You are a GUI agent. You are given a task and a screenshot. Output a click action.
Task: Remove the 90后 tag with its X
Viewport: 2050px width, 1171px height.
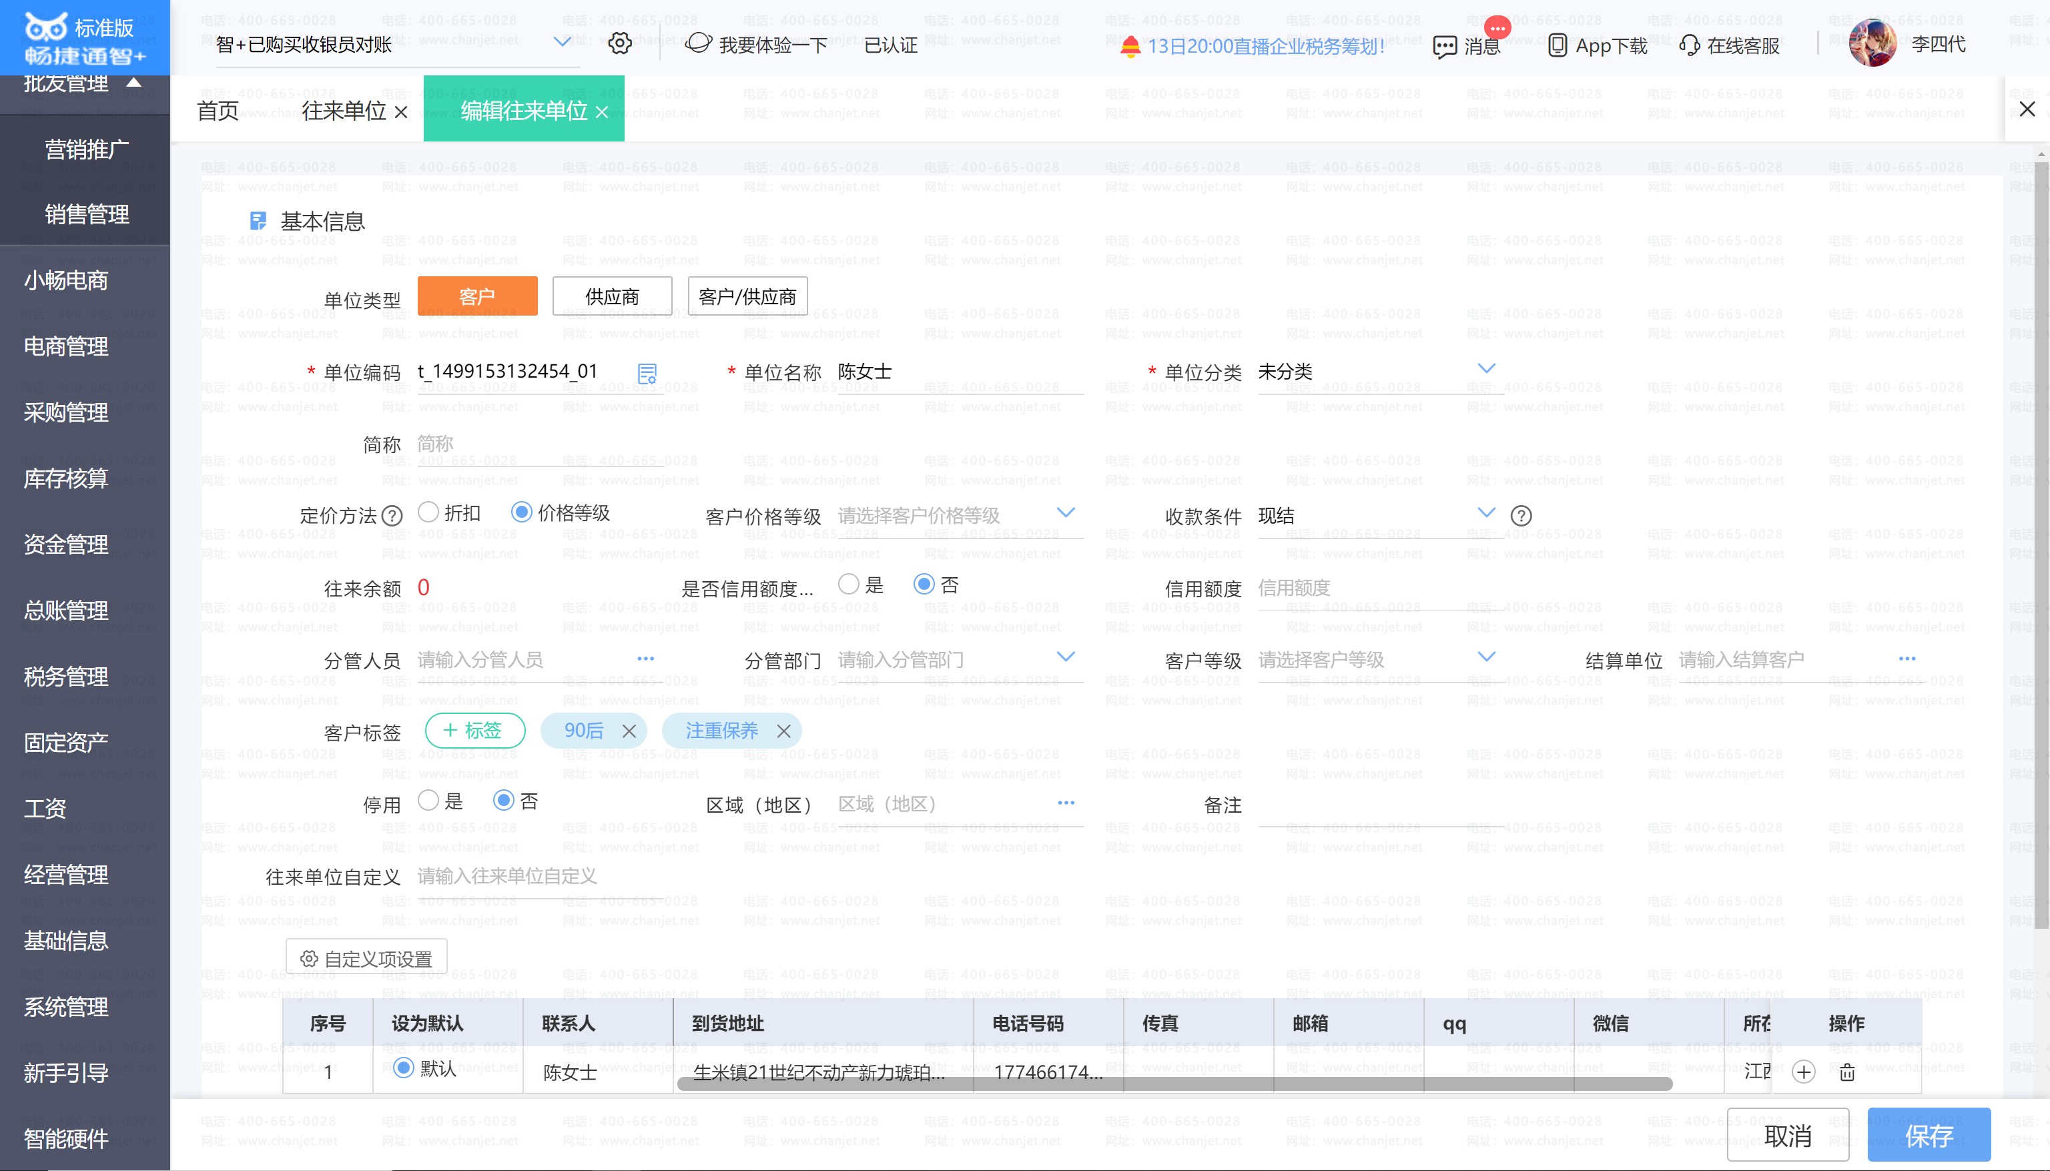click(x=629, y=731)
